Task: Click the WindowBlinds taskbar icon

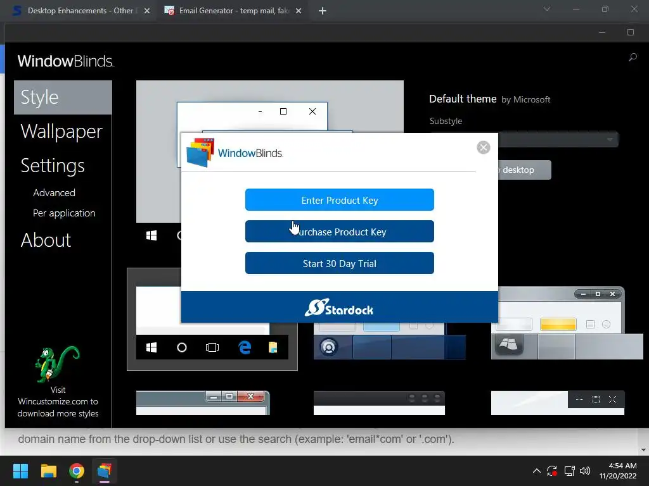Action: 105,471
